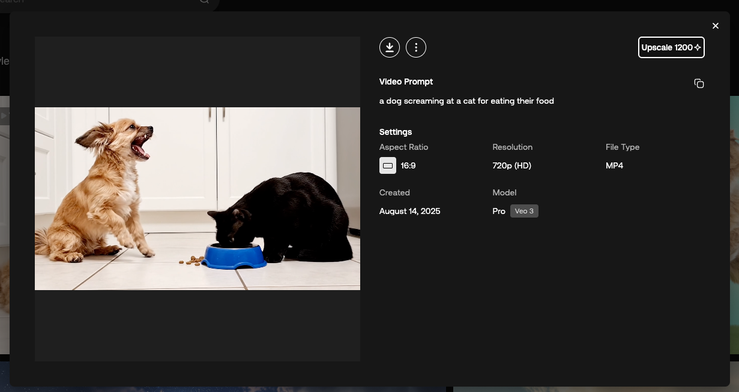Click the search magnifier icon at top
739x392 pixels.
click(x=204, y=2)
